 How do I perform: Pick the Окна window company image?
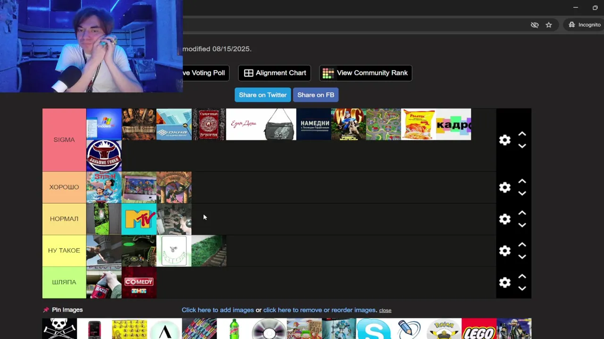tap(174, 124)
